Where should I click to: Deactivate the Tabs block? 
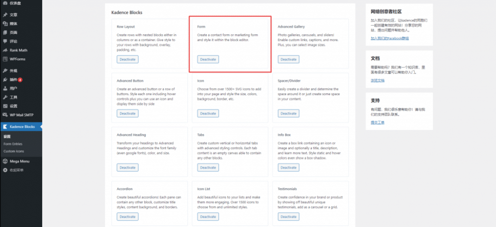point(208,168)
